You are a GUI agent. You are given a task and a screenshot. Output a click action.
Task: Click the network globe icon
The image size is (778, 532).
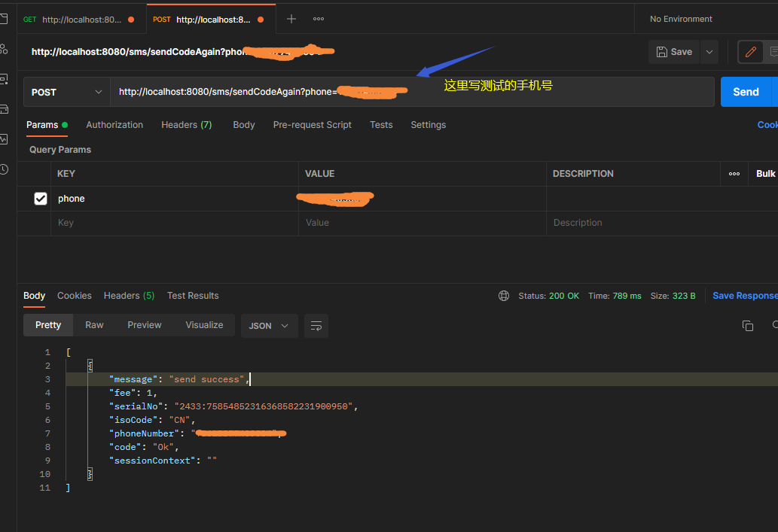tap(504, 296)
